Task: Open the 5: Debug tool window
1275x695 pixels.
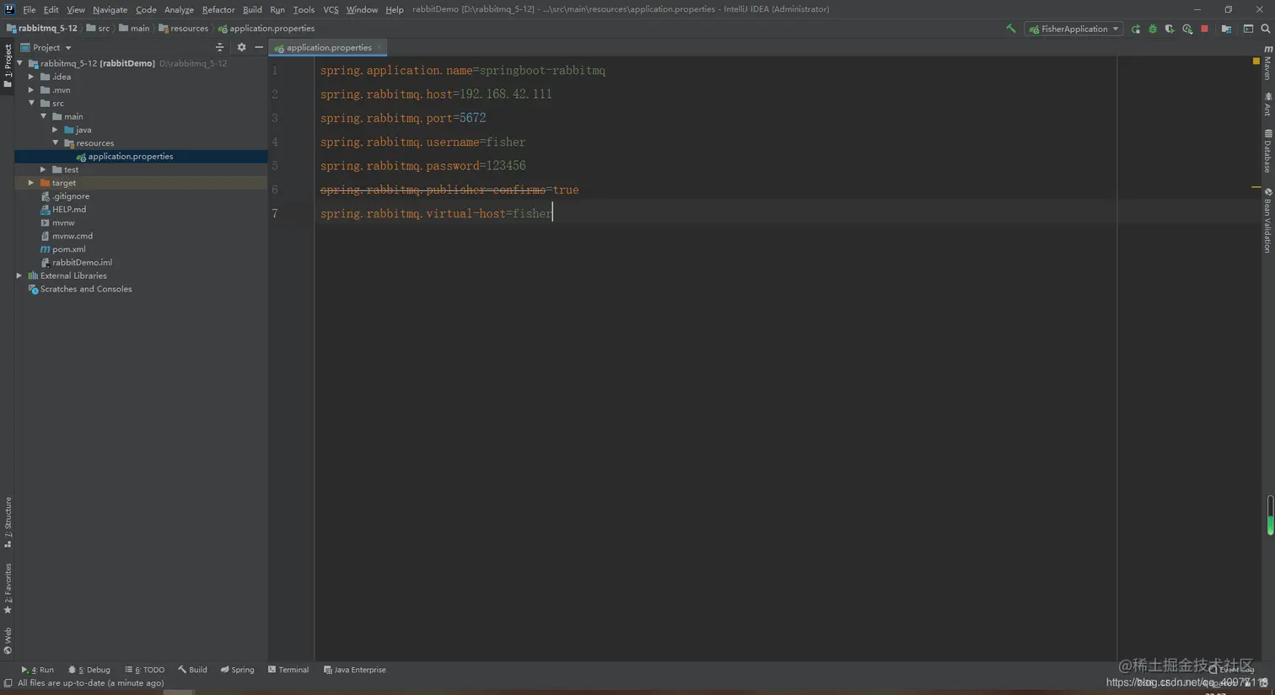Action: tap(89, 670)
